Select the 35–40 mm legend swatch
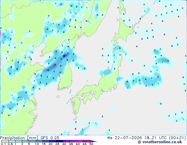This screenshot has width=187, height=145. point(73,141)
